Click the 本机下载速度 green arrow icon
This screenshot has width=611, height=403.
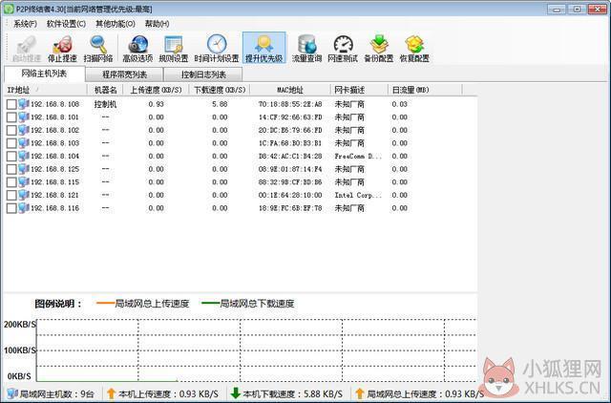coord(236,393)
